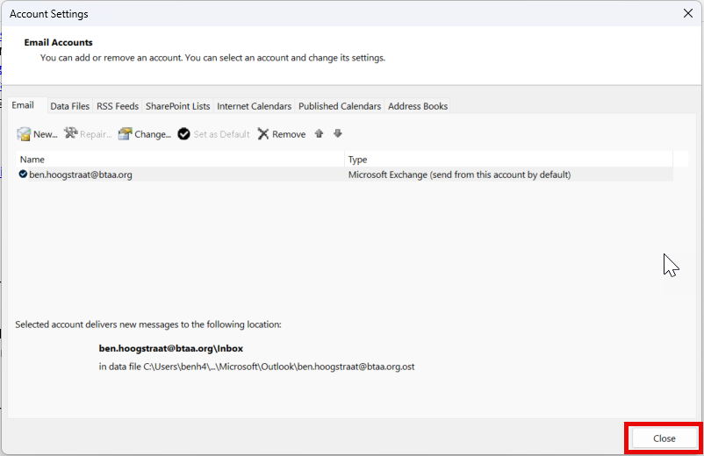This screenshot has height=456, width=704.
Task: Click the Set as Default checkmark icon
Action: point(183,133)
